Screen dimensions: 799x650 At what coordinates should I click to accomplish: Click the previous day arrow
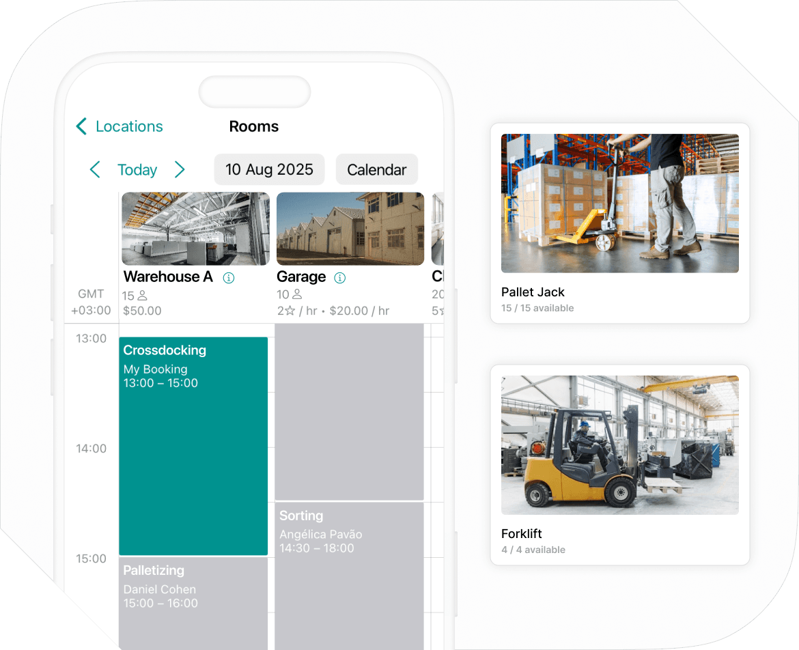coord(95,169)
